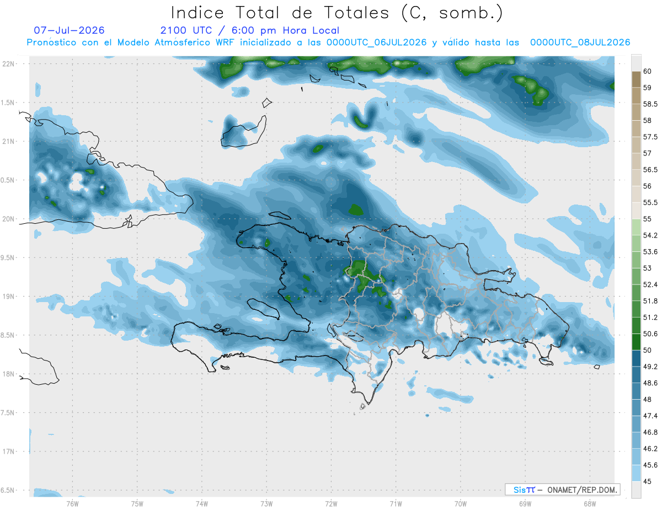
Task: Click the longitude label "69W"
Action: (525, 504)
